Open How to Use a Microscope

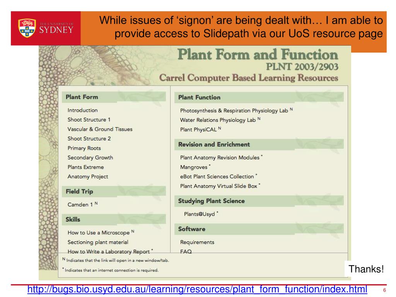coord(101,232)
